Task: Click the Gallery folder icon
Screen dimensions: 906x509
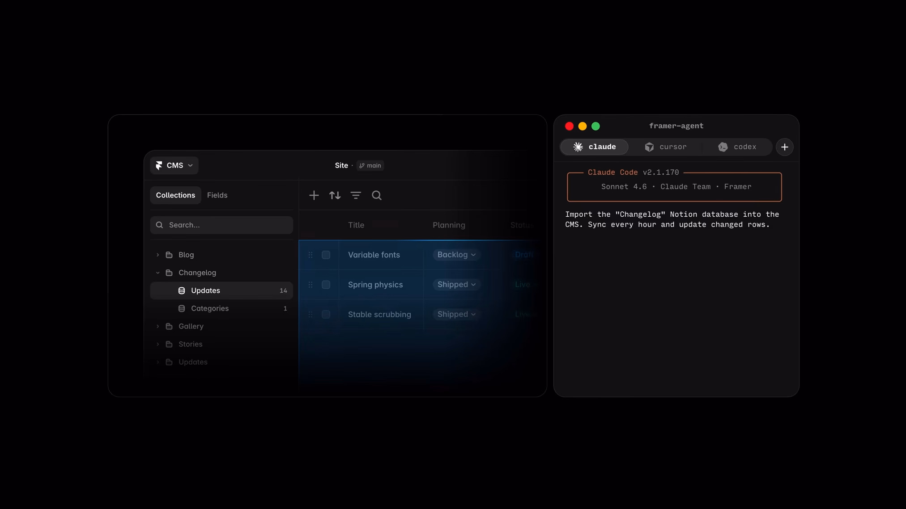Action: [169, 326]
